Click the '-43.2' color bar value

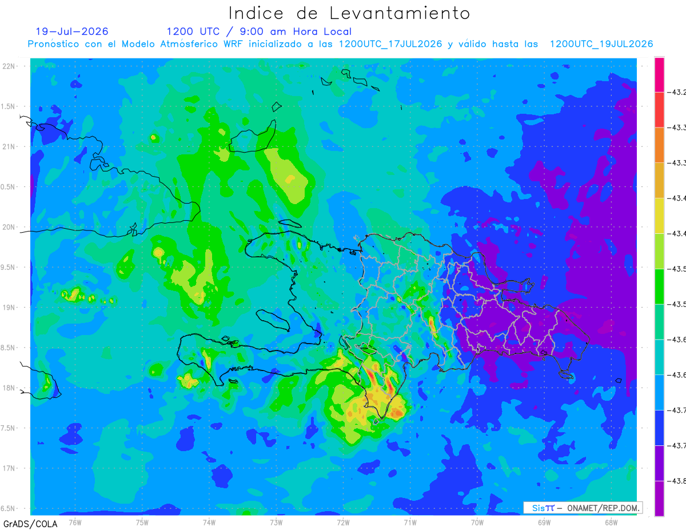click(677, 92)
